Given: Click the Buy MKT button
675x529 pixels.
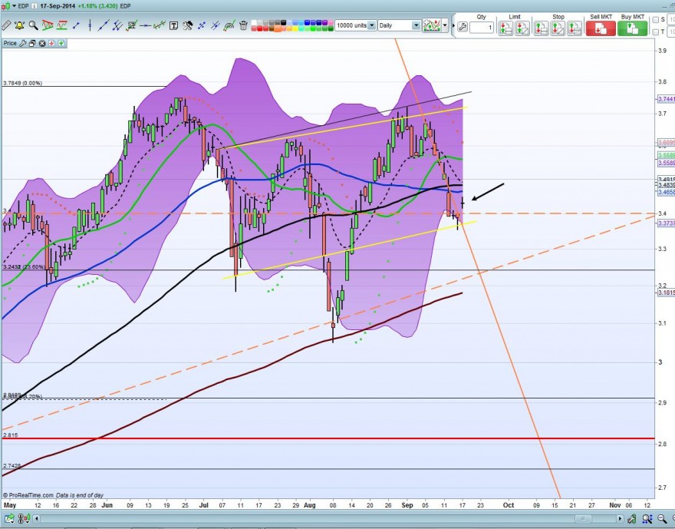Looking at the screenshot, I should click(632, 28).
